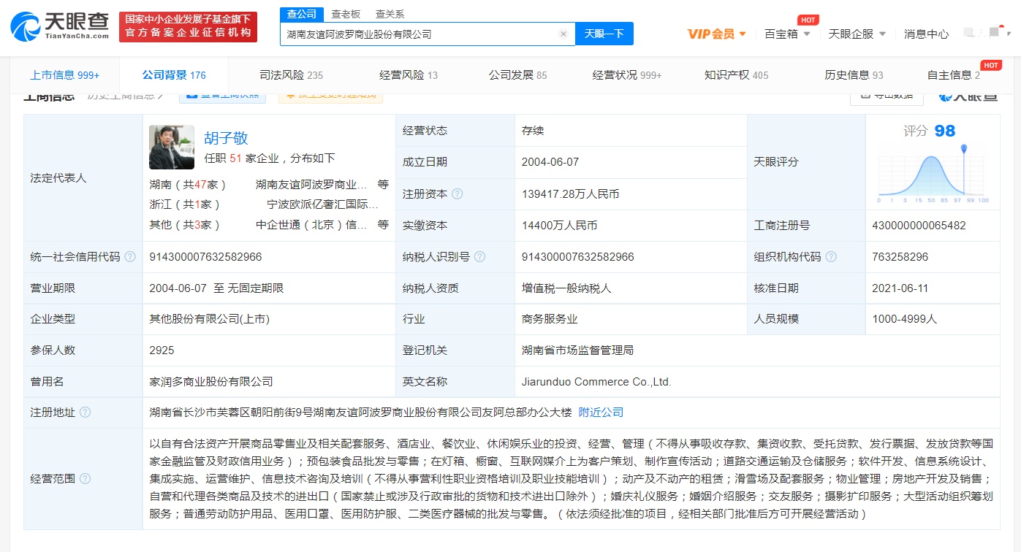1021x552 pixels.
Task: Select registered capital 139417.28万人民币
Action: click(x=570, y=194)
